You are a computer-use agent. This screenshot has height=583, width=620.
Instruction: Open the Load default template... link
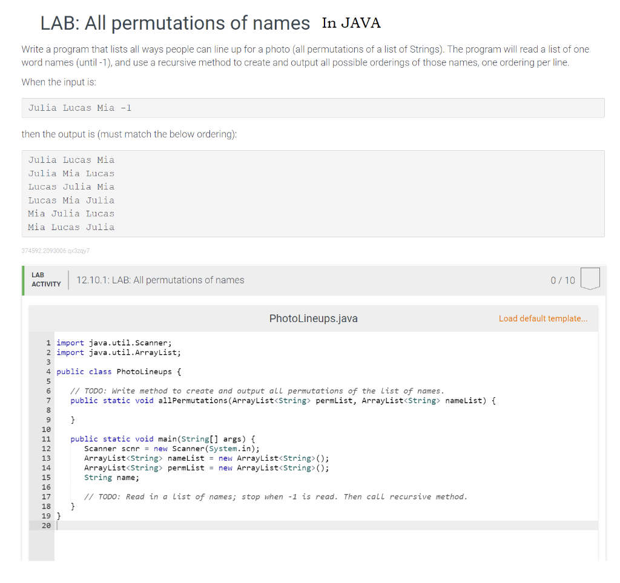542,318
